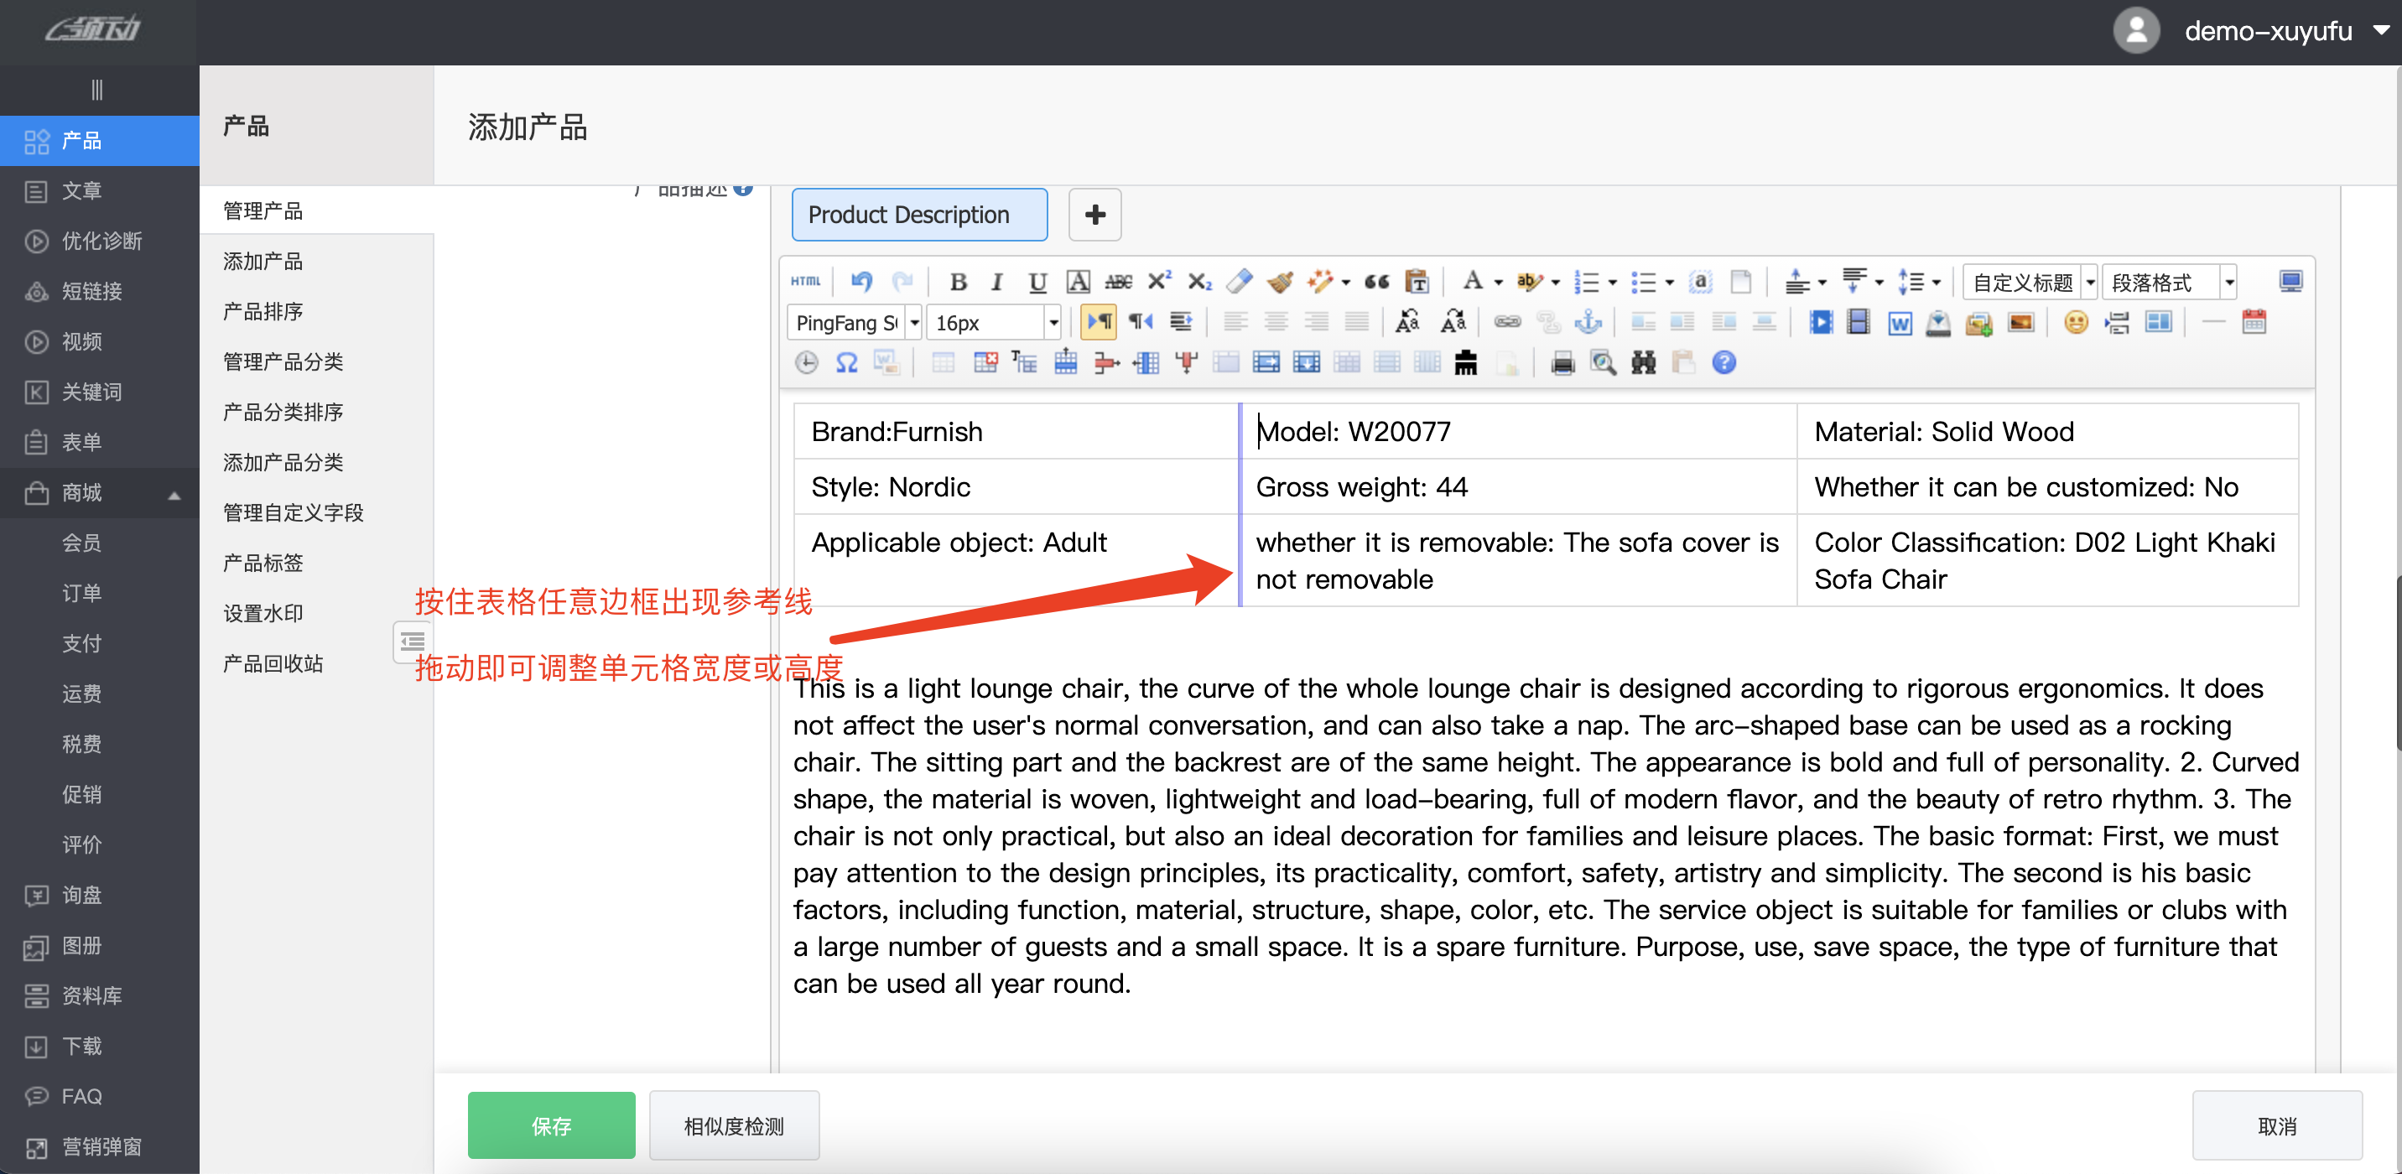Screen dimensions: 2402x1174
Task: Click the green 保存 save button
Action: [x=551, y=1125]
